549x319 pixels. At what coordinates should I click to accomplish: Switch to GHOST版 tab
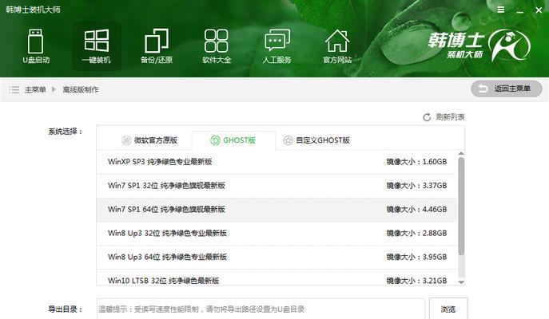coord(233,140)
